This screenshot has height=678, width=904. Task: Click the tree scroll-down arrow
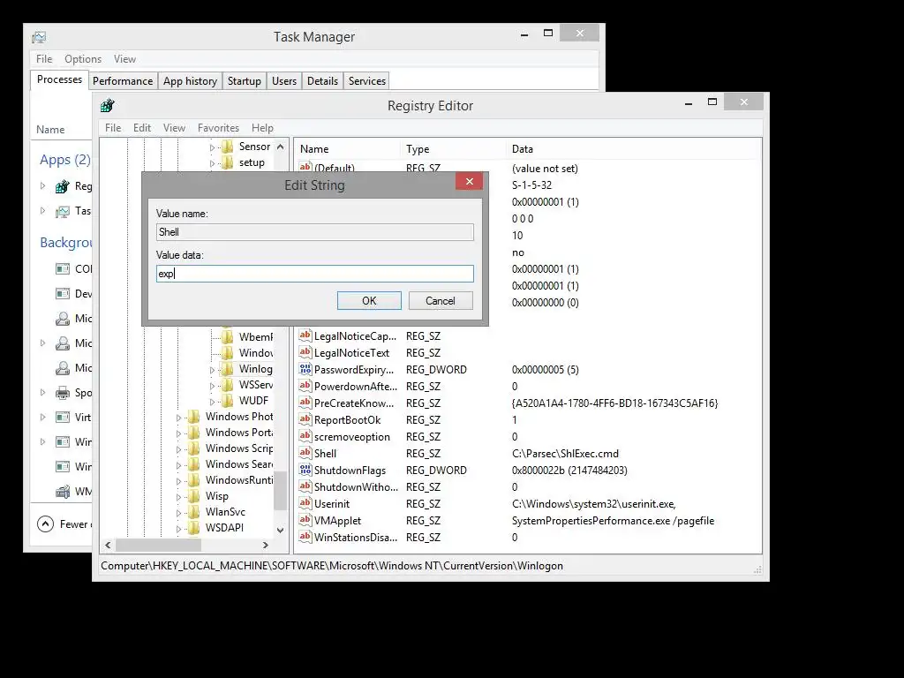(x=280, y=530)
